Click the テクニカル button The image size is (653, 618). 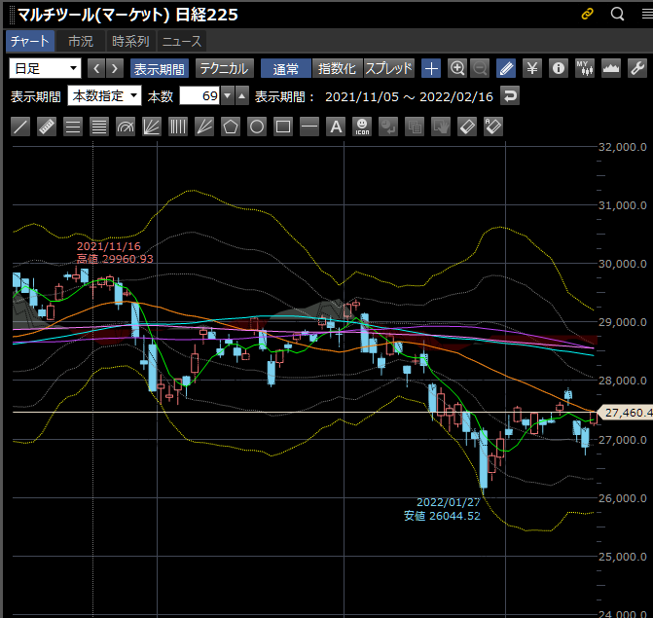[225, 68]
